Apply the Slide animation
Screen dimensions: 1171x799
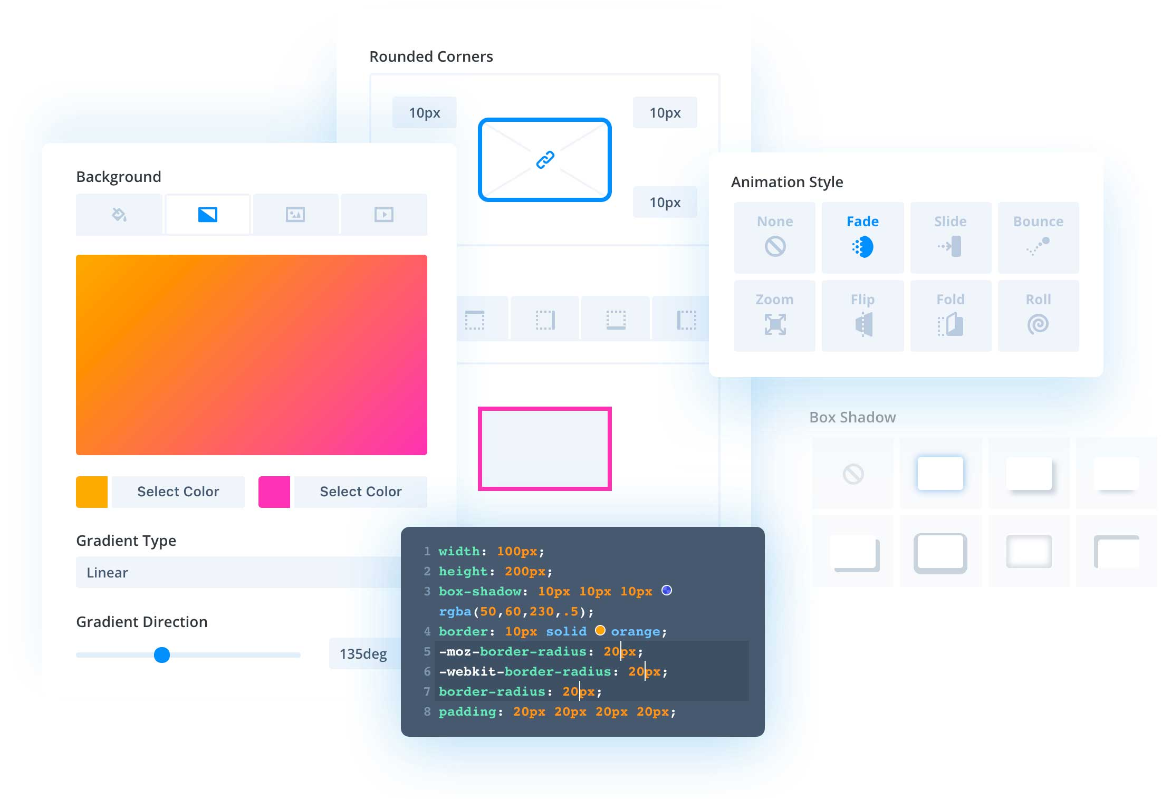pos(950,237)
